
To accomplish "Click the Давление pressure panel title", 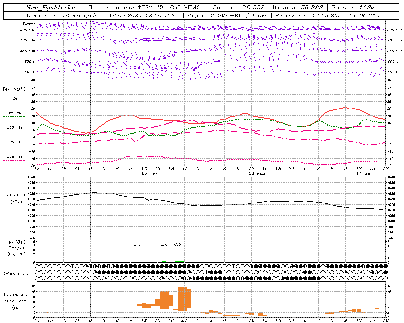I will click(16, 195).
